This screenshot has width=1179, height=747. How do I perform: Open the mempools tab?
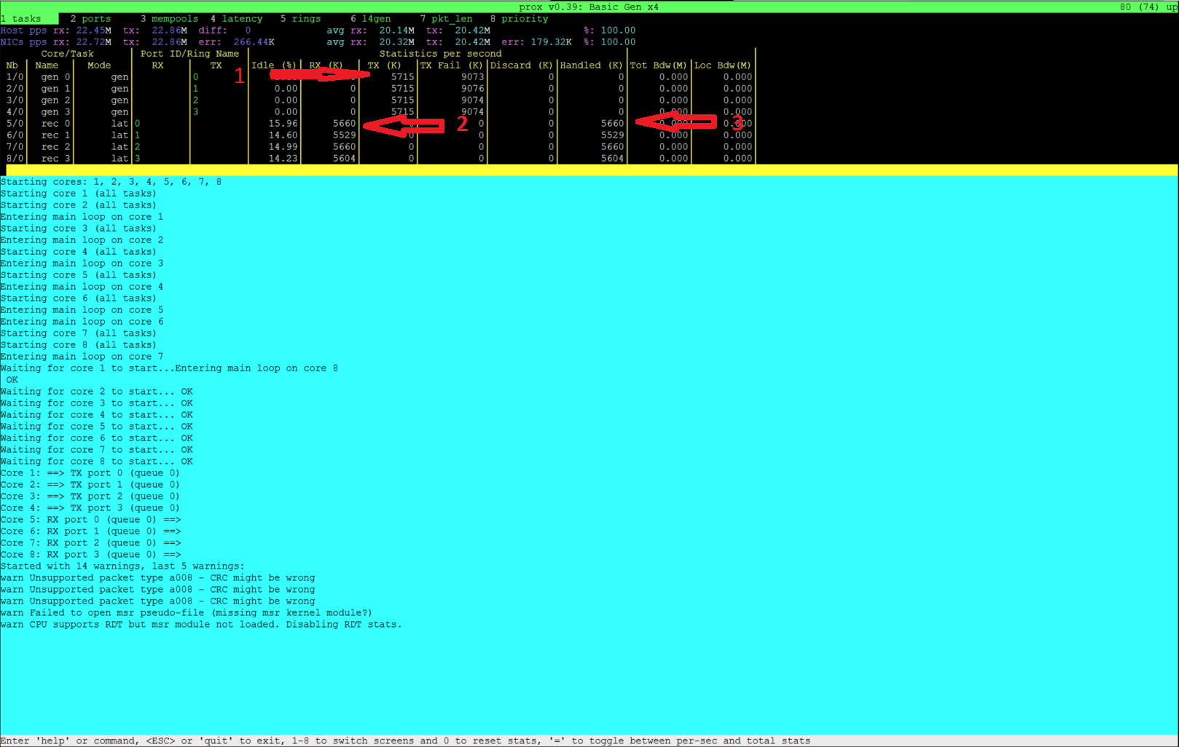click(169, 19)
